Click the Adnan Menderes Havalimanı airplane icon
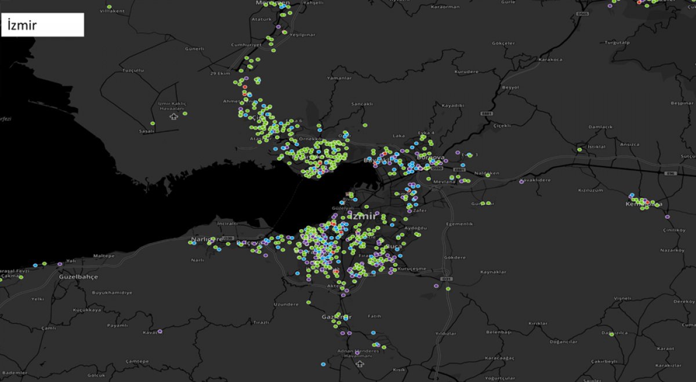 pos(361,365)
